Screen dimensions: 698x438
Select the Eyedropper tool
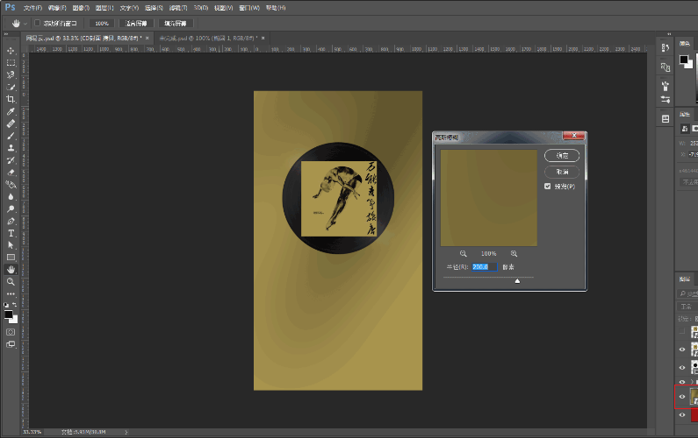(11, 112)
